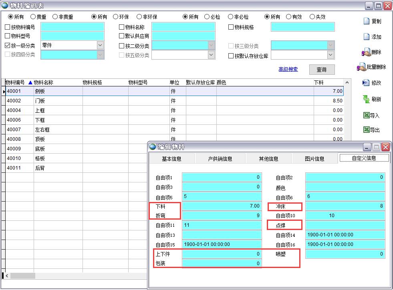
Task: Click the 修改 (modify) icon button
Action: pyautogui.click(x=366, y=83)
